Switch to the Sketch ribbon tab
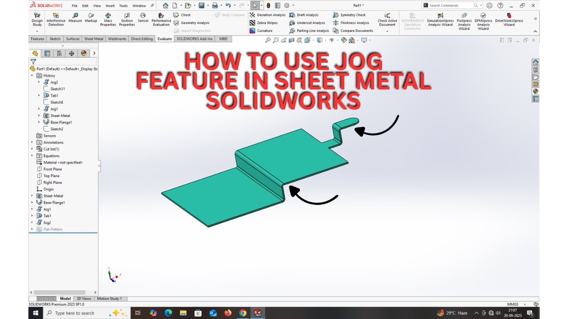The width and height of the screenshot is (568, 319). pyautogui.click(x=55, y=39)
